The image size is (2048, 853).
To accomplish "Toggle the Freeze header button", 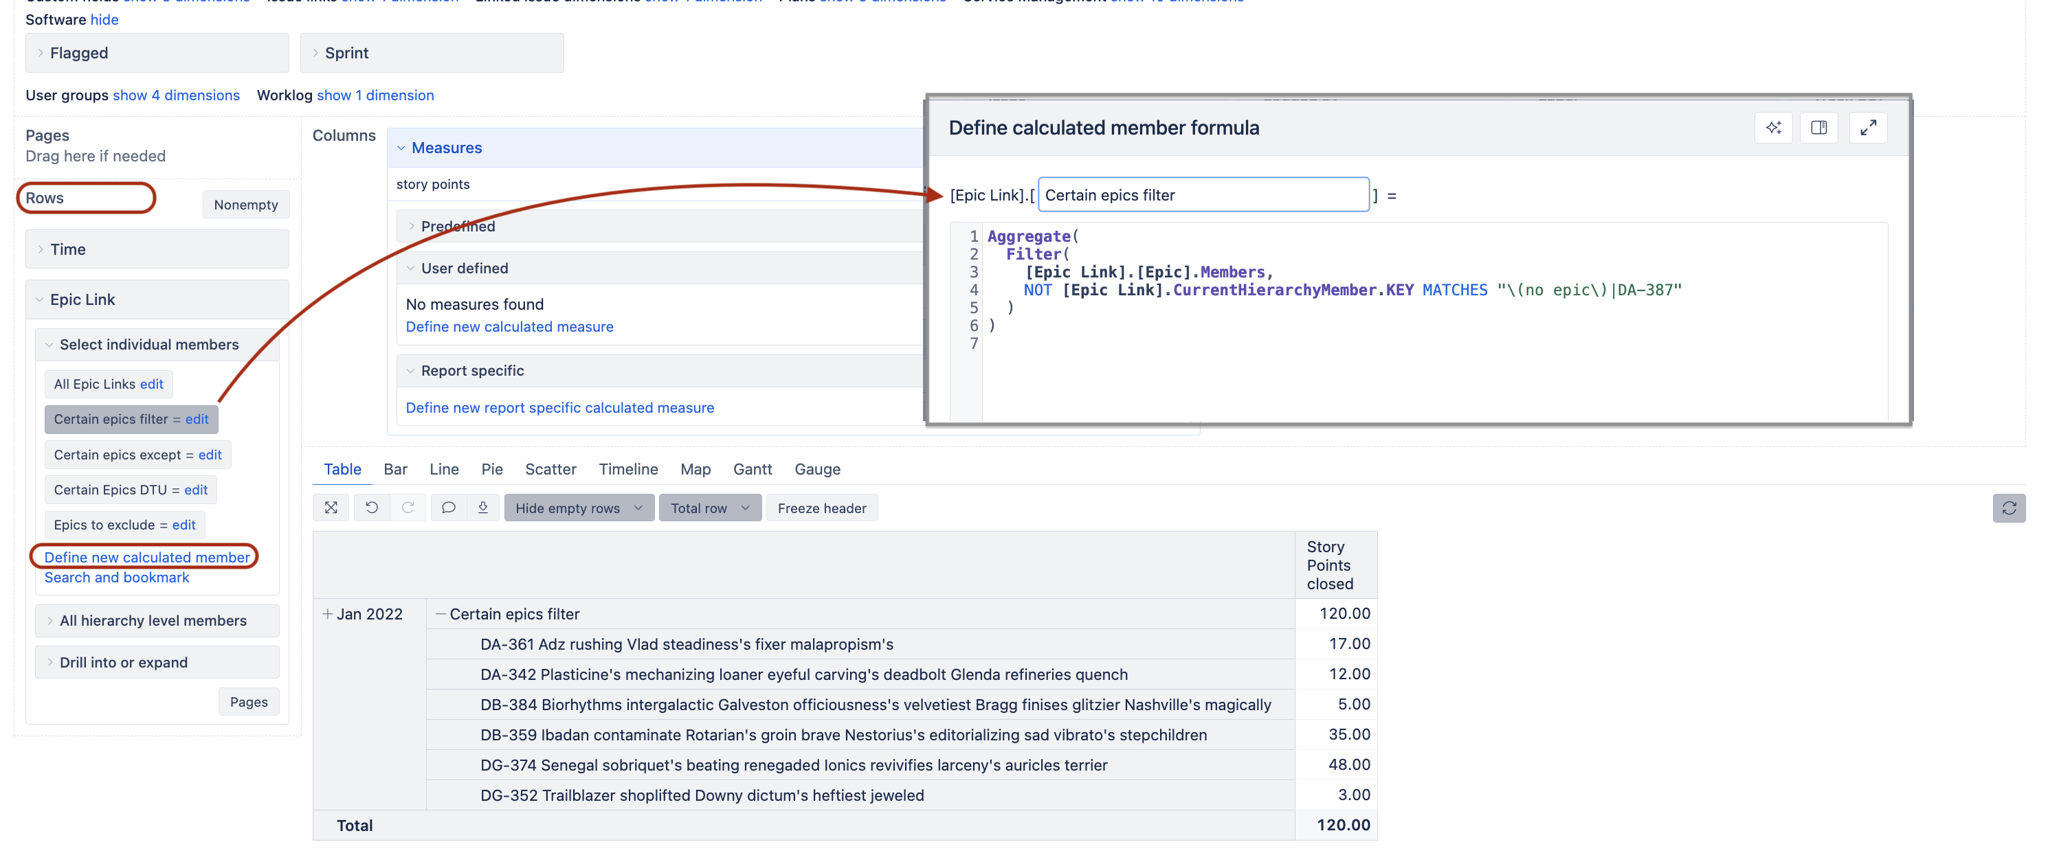I will 821,508.
